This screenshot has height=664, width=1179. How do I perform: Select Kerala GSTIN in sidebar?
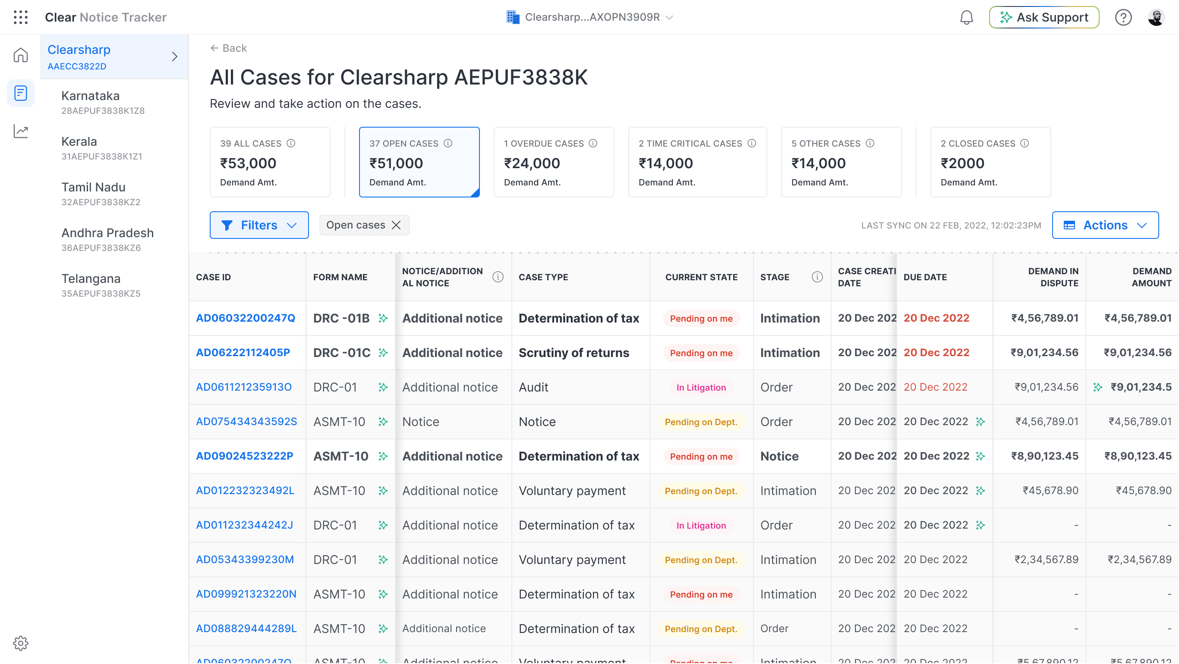pos(114,148)
